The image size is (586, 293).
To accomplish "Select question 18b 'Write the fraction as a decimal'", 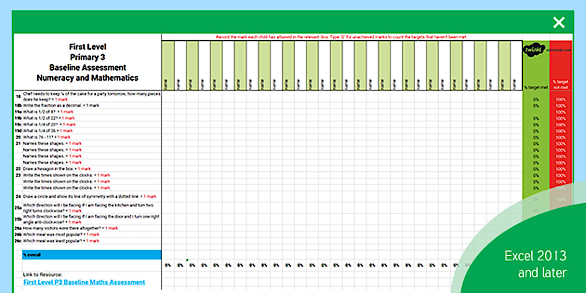I will [60, 106].
